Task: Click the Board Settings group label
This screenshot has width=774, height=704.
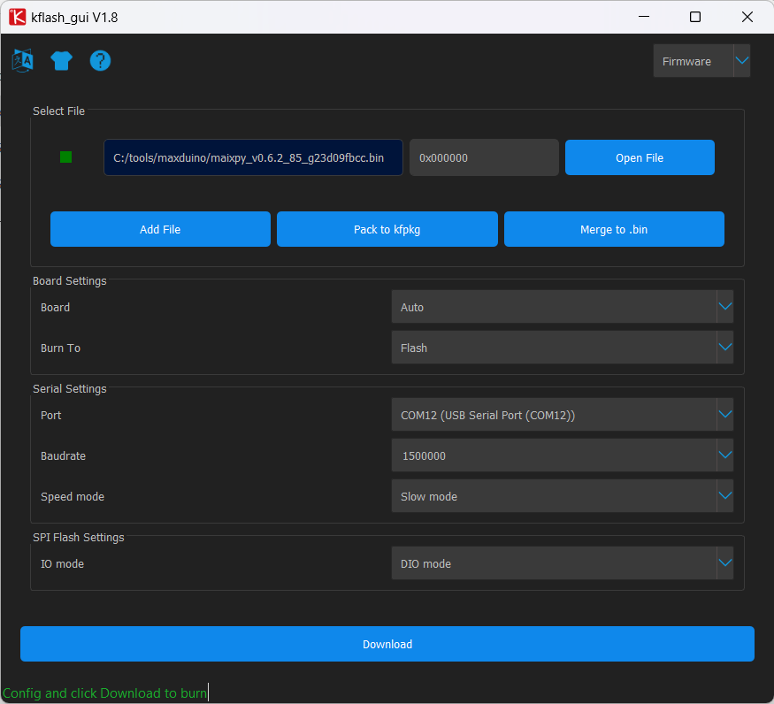Action: point(70,281)
